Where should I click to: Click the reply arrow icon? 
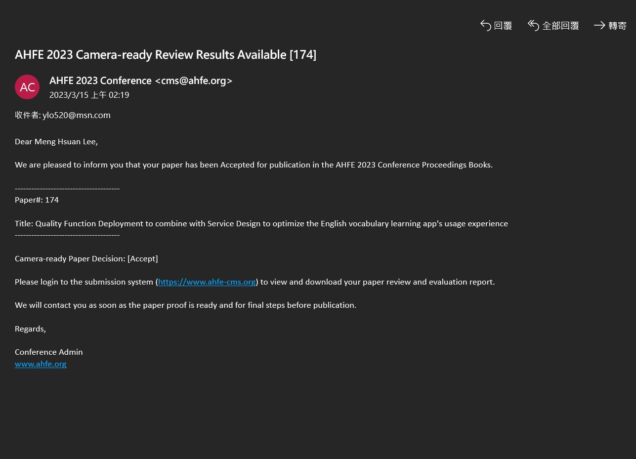486,25
